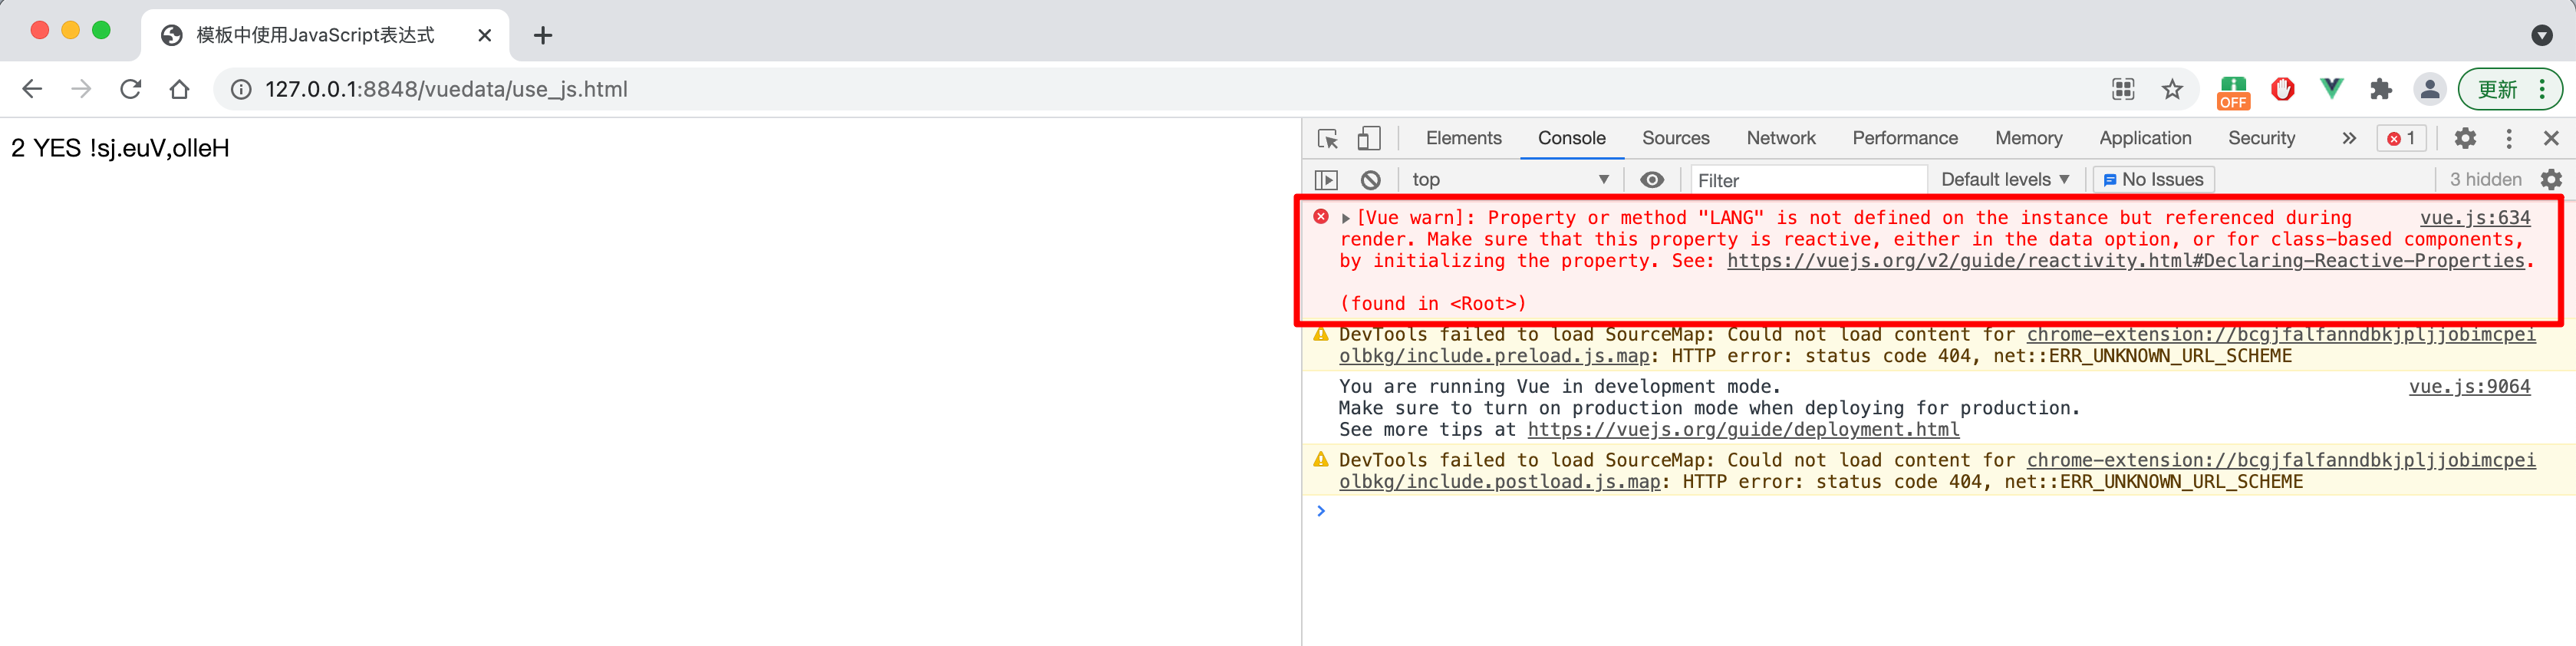The image size is (2576, 646).
Task: Open the tab search dropdown arrow
Action: (x=2541, y=36)
